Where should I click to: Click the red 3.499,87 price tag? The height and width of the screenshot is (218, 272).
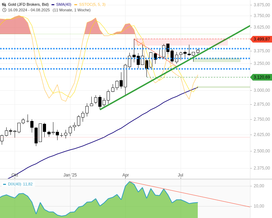pos(261,39)
